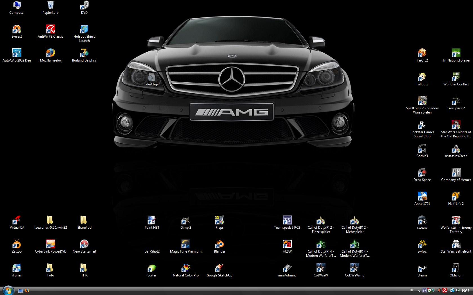The width and height of the screenshot is (473, 295).
Task: Select the Google SketchUp icon
Action: tap(219, 268)
